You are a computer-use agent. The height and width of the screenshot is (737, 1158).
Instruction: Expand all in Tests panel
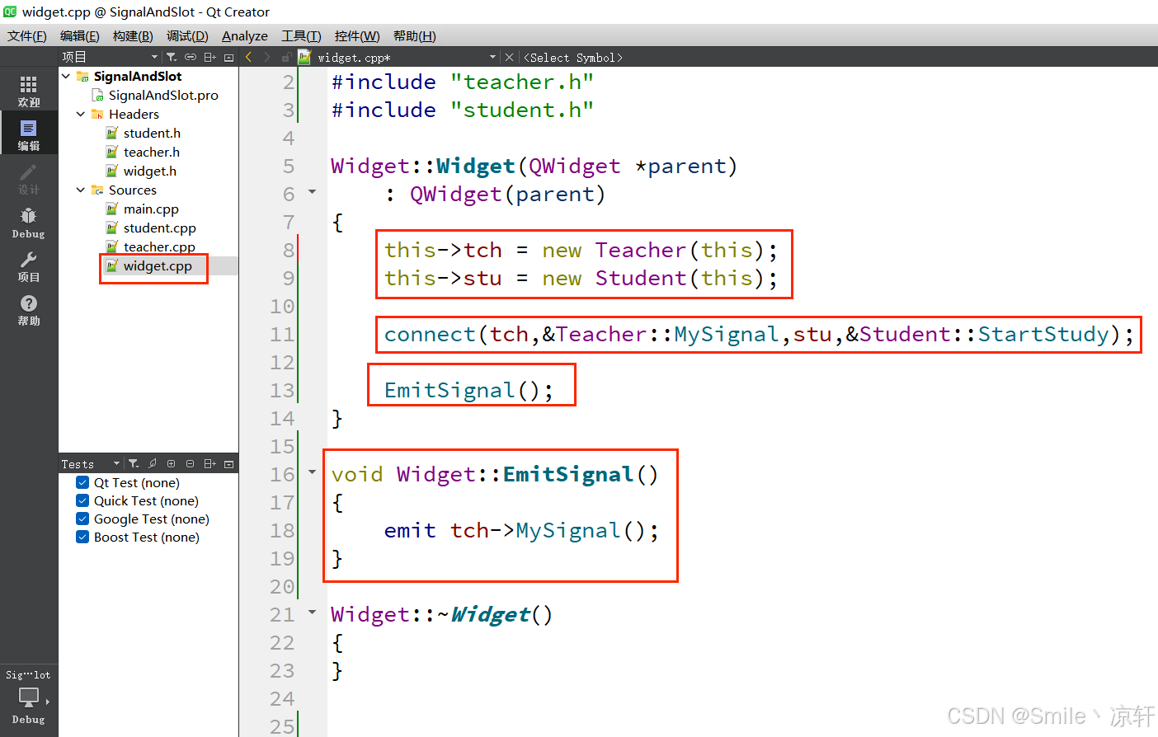[x=172, y=464]
